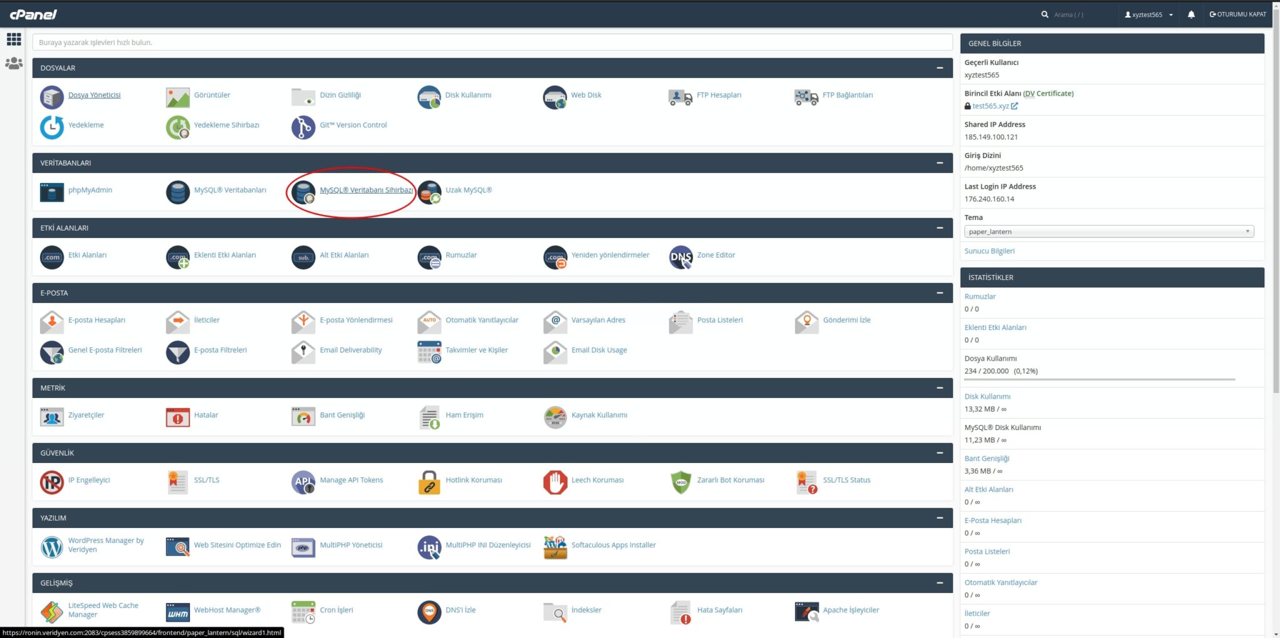Open the Tema paper_lantern dropdown
Viewport: 1280px width, 638px height.
point(1109,232)
